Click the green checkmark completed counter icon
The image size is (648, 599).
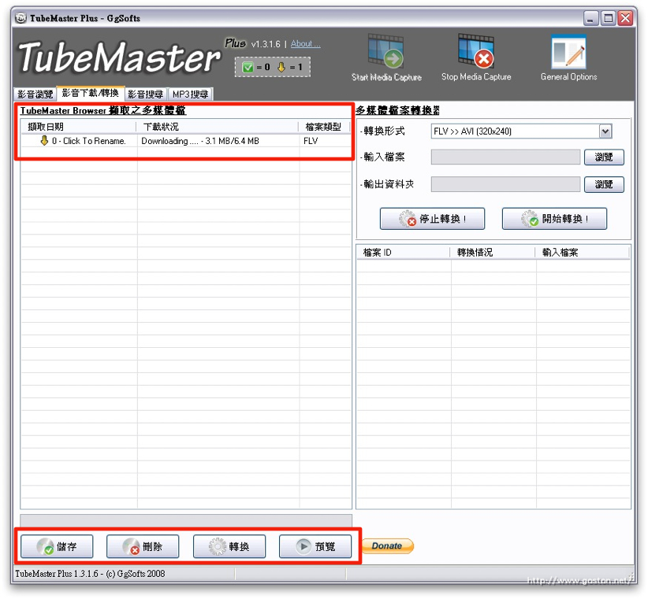point(248,67)
